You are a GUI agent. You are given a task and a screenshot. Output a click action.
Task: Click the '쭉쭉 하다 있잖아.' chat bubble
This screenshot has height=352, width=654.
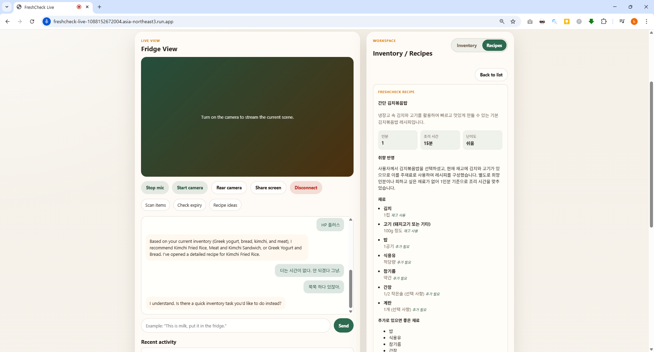click(x=324, y=287)
